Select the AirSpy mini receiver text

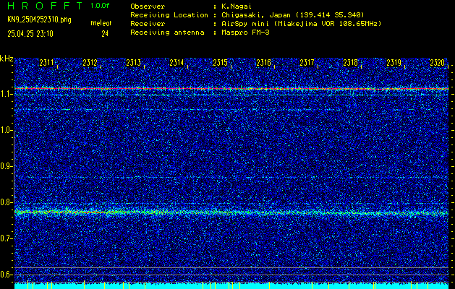301,24
